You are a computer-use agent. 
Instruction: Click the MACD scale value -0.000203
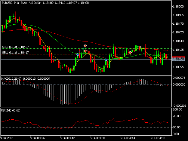180,106
